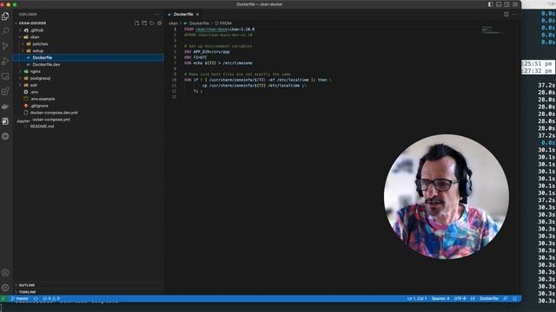The width and height of the screenshot is (556, 312).
Task: Open Run and Debug view
Action: click(5, 62)
